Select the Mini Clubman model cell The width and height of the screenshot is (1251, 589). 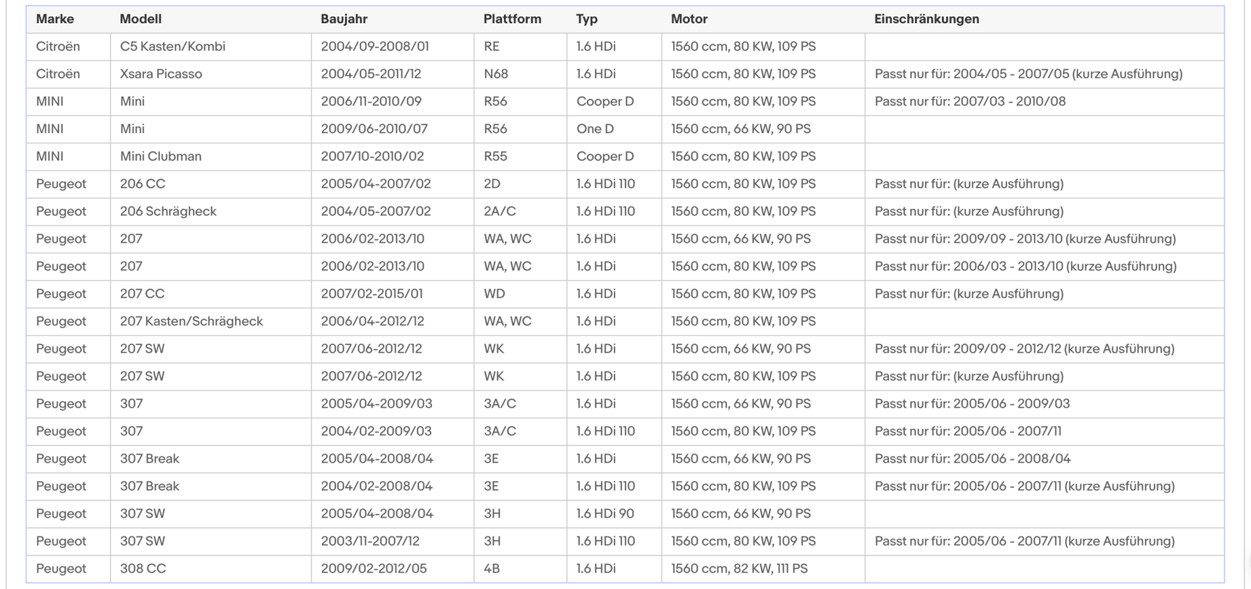click(161, 157)
